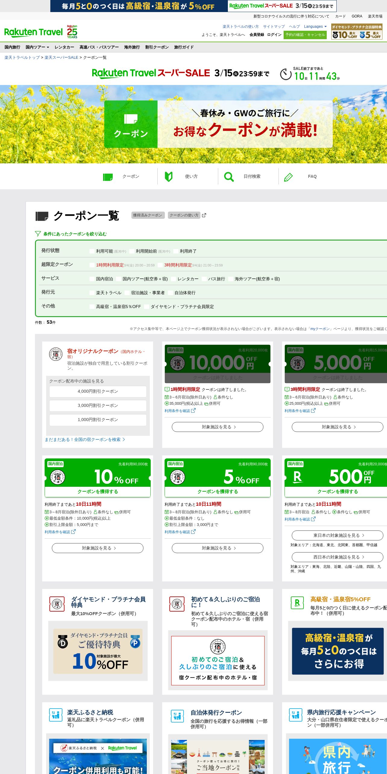Open the 高速バス・バスツアー menu item
This screenshot has width=387, height=774.
[99, 47]
